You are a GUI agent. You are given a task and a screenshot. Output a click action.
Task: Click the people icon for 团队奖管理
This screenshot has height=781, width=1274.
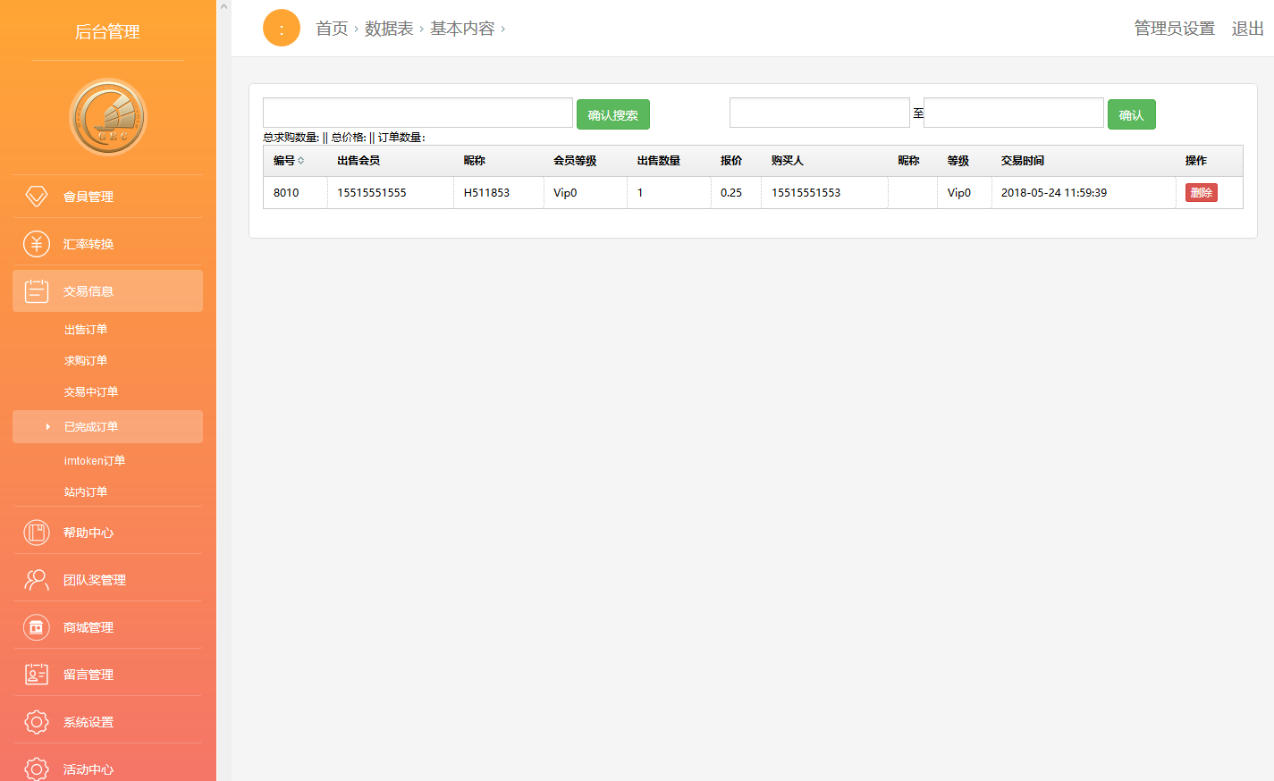click(x=37, y=580)
